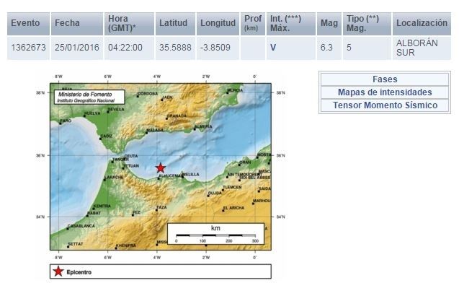Image resolution: width=459 pixels, height=283 pixels.
Task: Click intensity value V link
Action: (273, 48)
